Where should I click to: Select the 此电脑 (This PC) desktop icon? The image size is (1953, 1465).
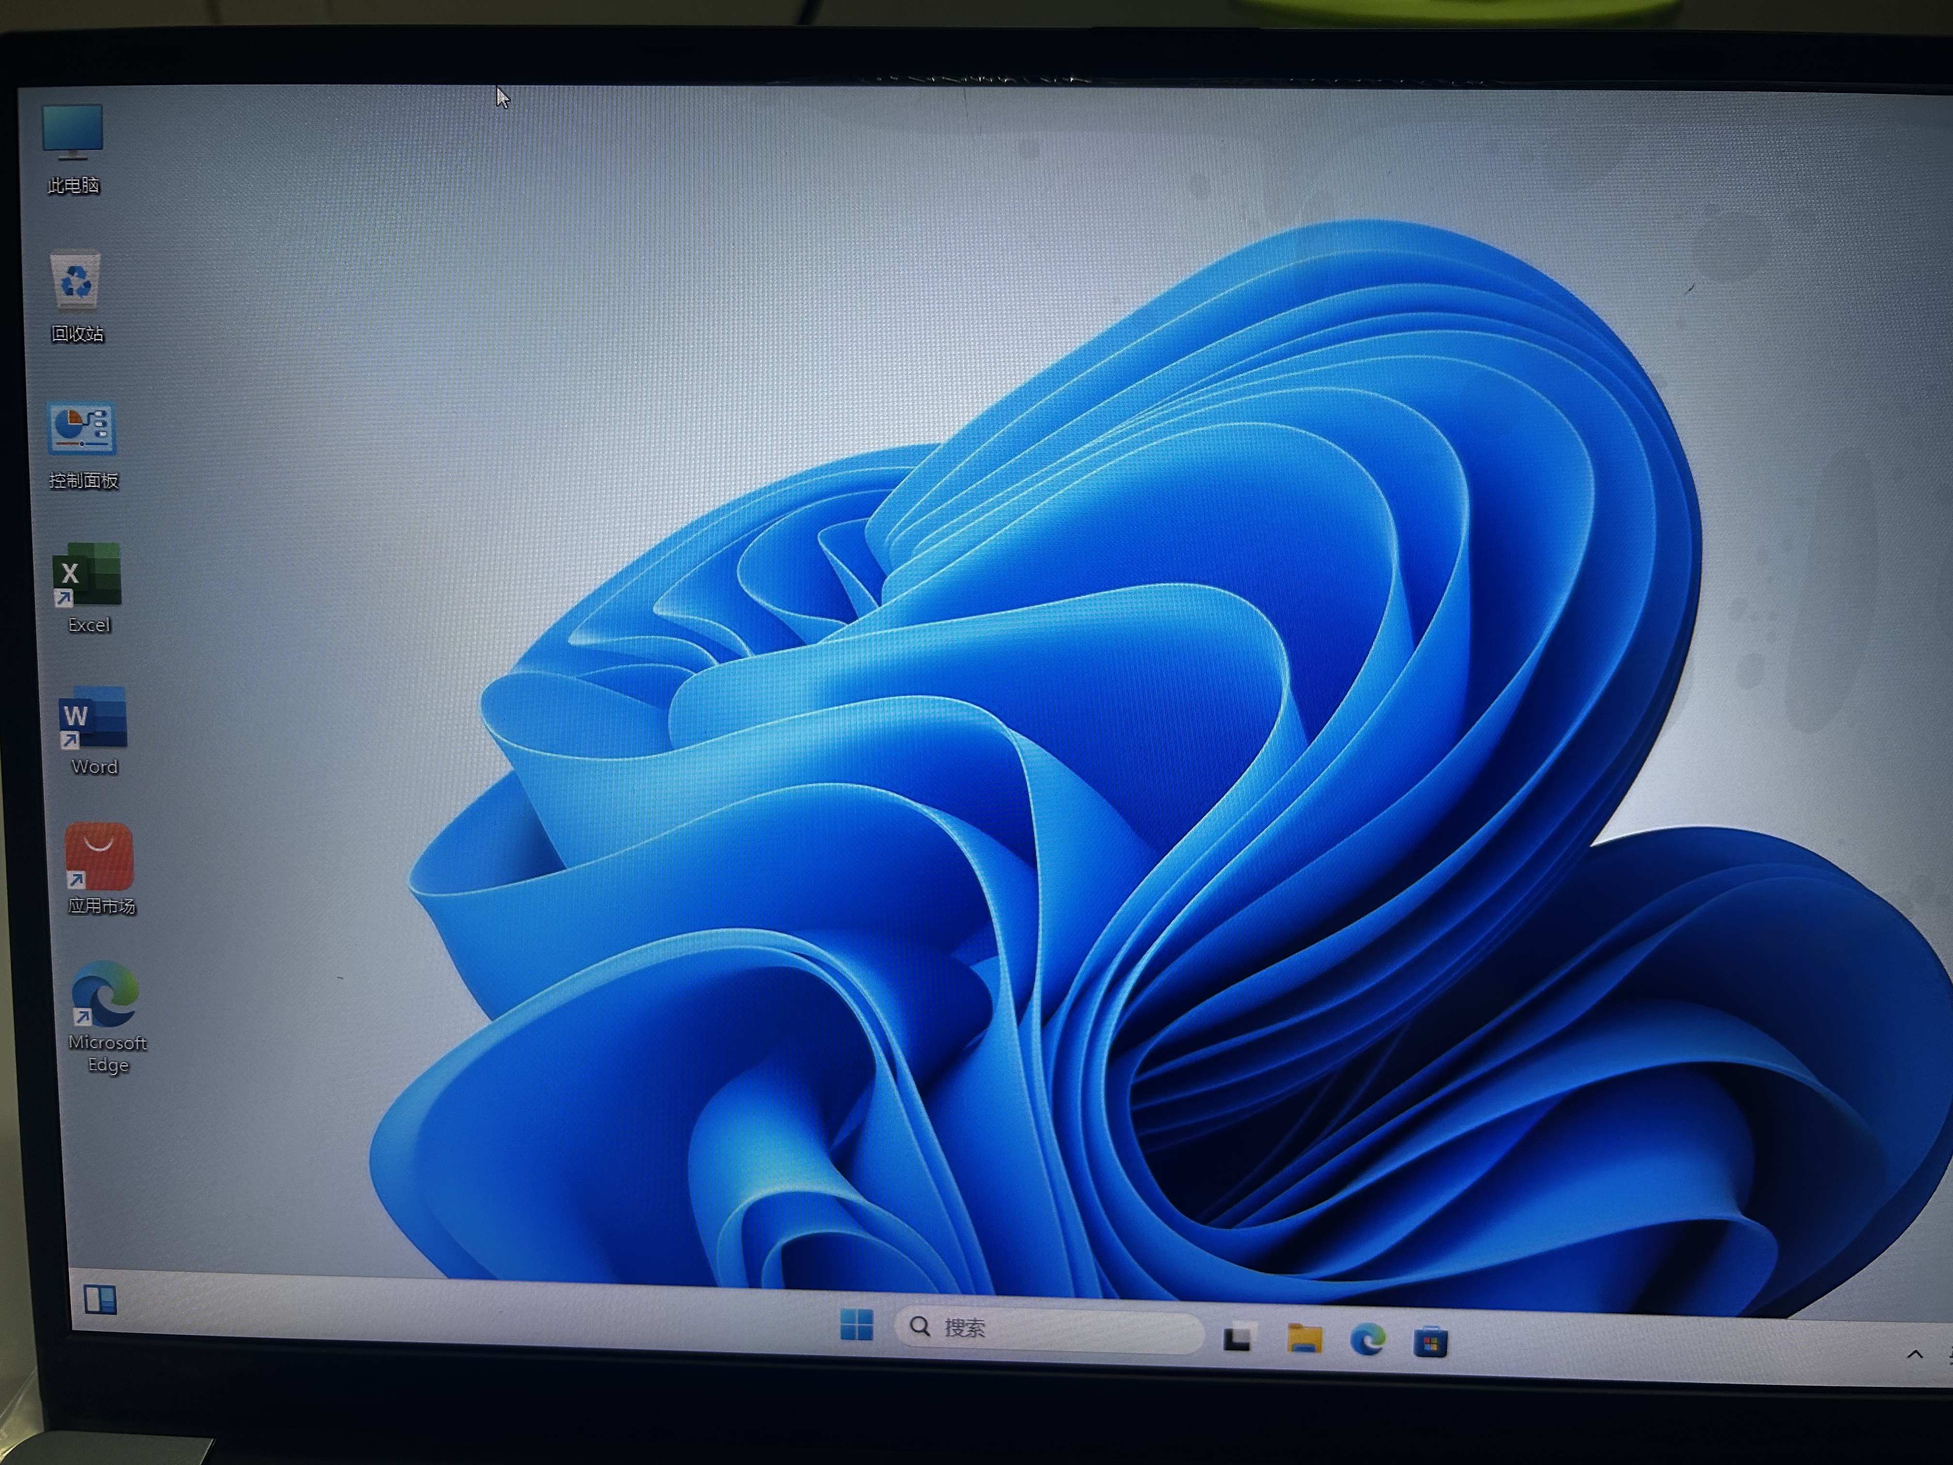click(72, 132)
